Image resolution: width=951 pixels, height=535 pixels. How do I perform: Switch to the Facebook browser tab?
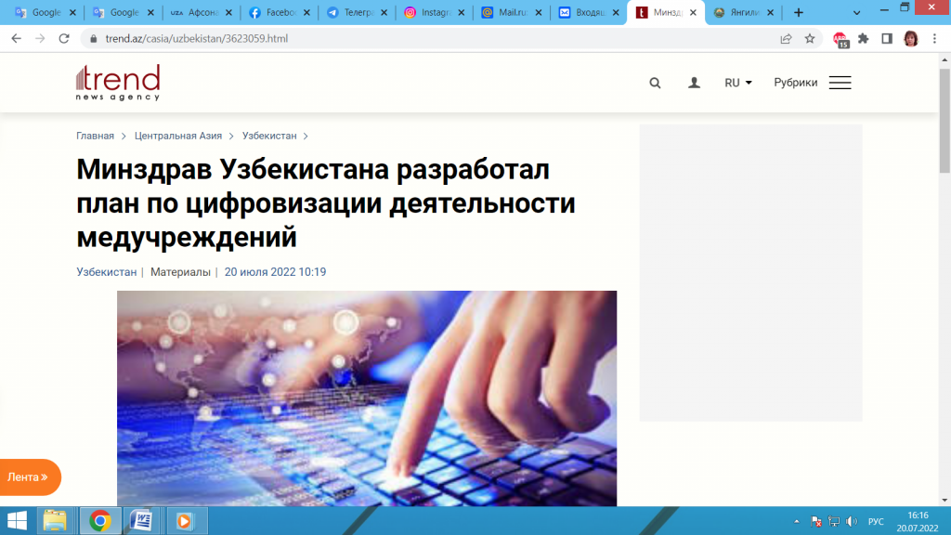pyautogui.click(x=274, y=13)
